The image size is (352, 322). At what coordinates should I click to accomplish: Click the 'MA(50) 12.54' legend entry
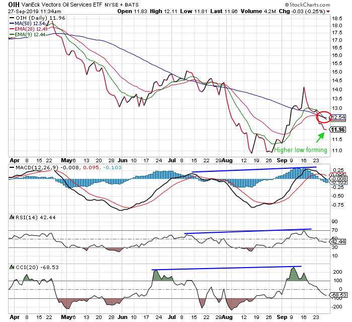(27, 23)
